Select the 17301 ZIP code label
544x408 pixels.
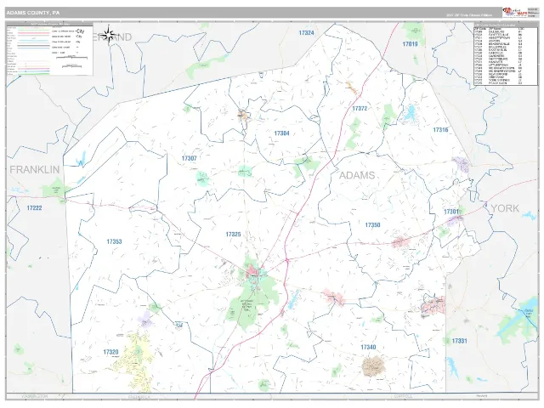pyautogui.click(x=451, y=212)
